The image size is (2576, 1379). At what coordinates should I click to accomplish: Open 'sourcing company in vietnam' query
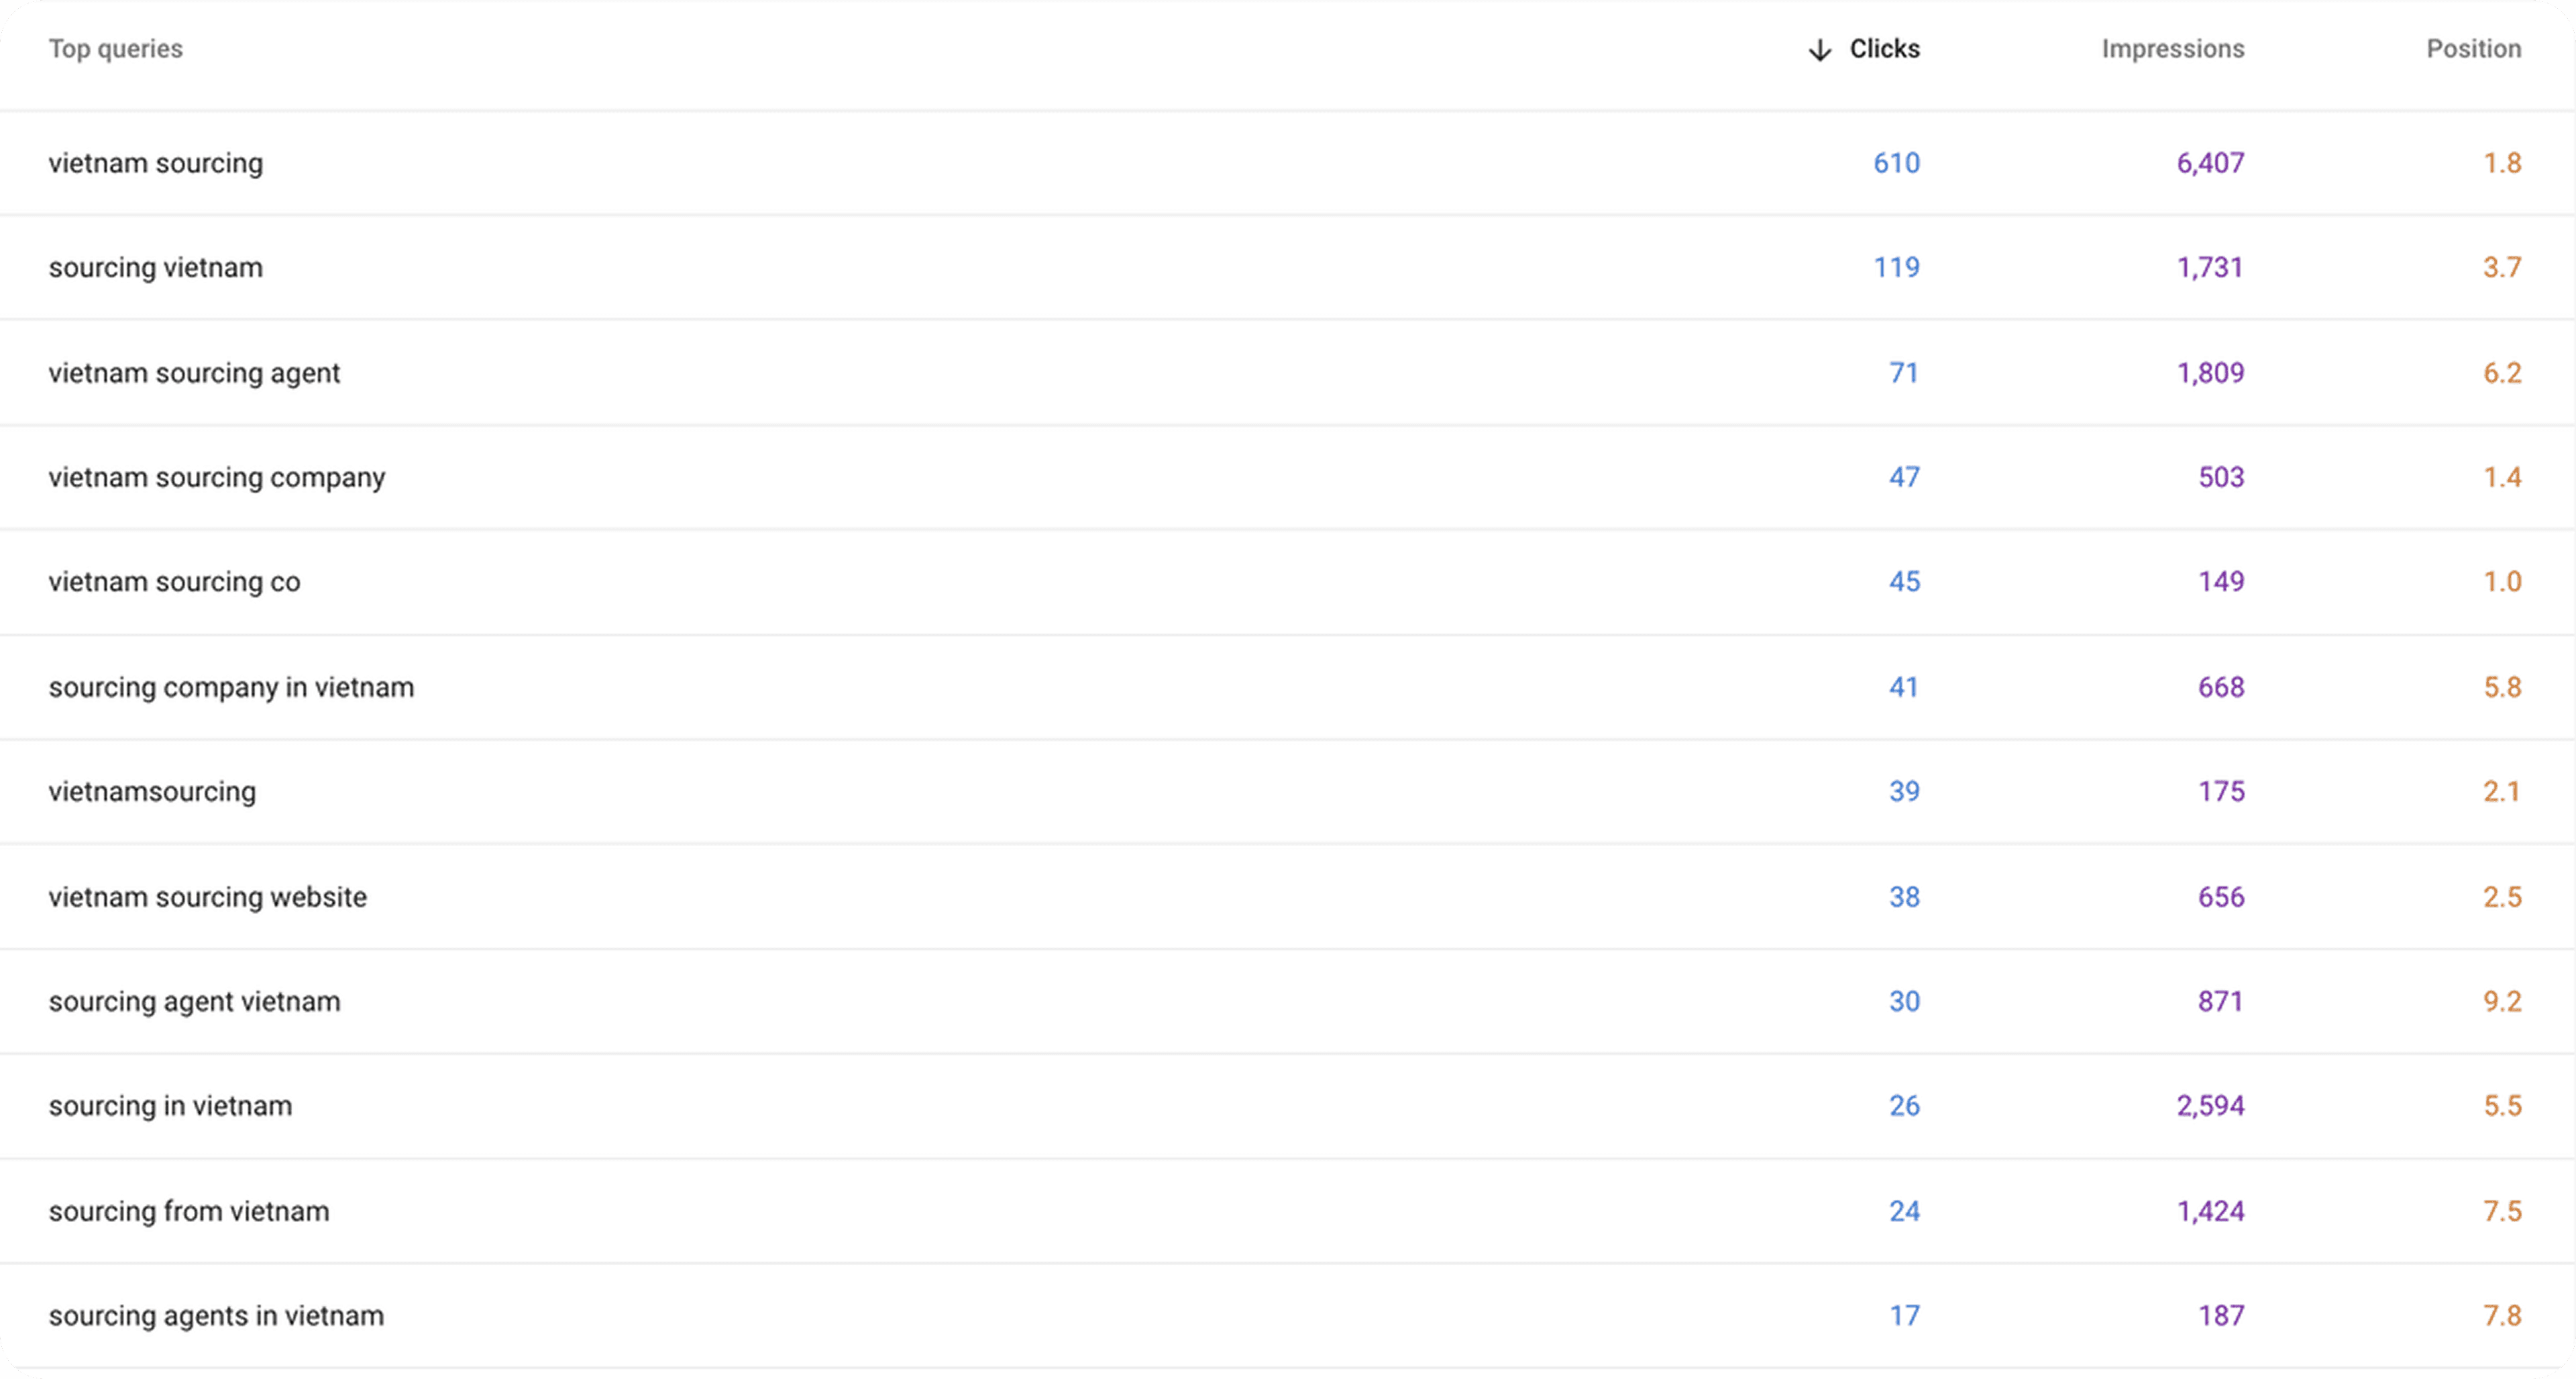point(231,687)
